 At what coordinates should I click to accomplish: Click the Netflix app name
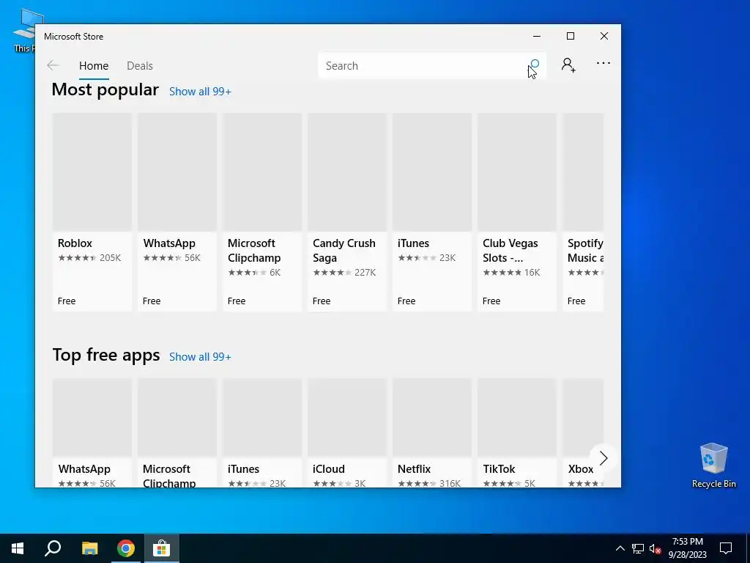[415, 469]
